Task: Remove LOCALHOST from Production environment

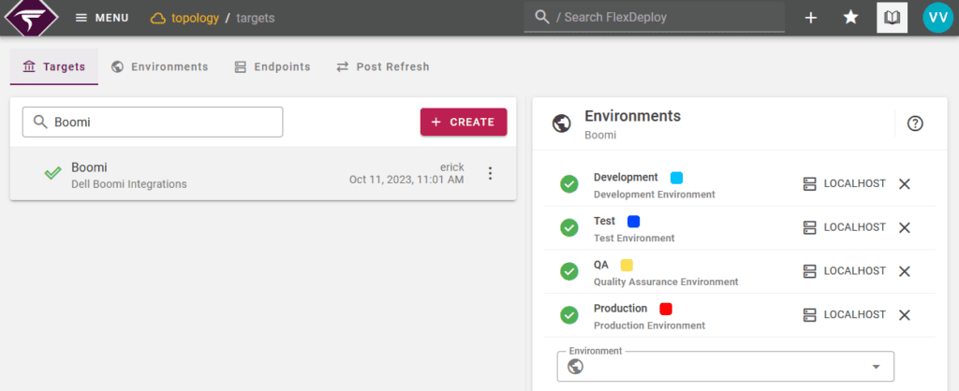Action: [905, 315]
